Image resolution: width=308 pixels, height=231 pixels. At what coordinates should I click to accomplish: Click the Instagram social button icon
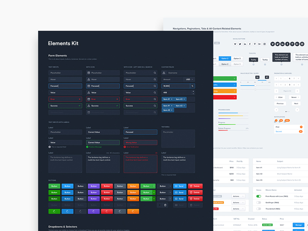(x=264, y=44)
